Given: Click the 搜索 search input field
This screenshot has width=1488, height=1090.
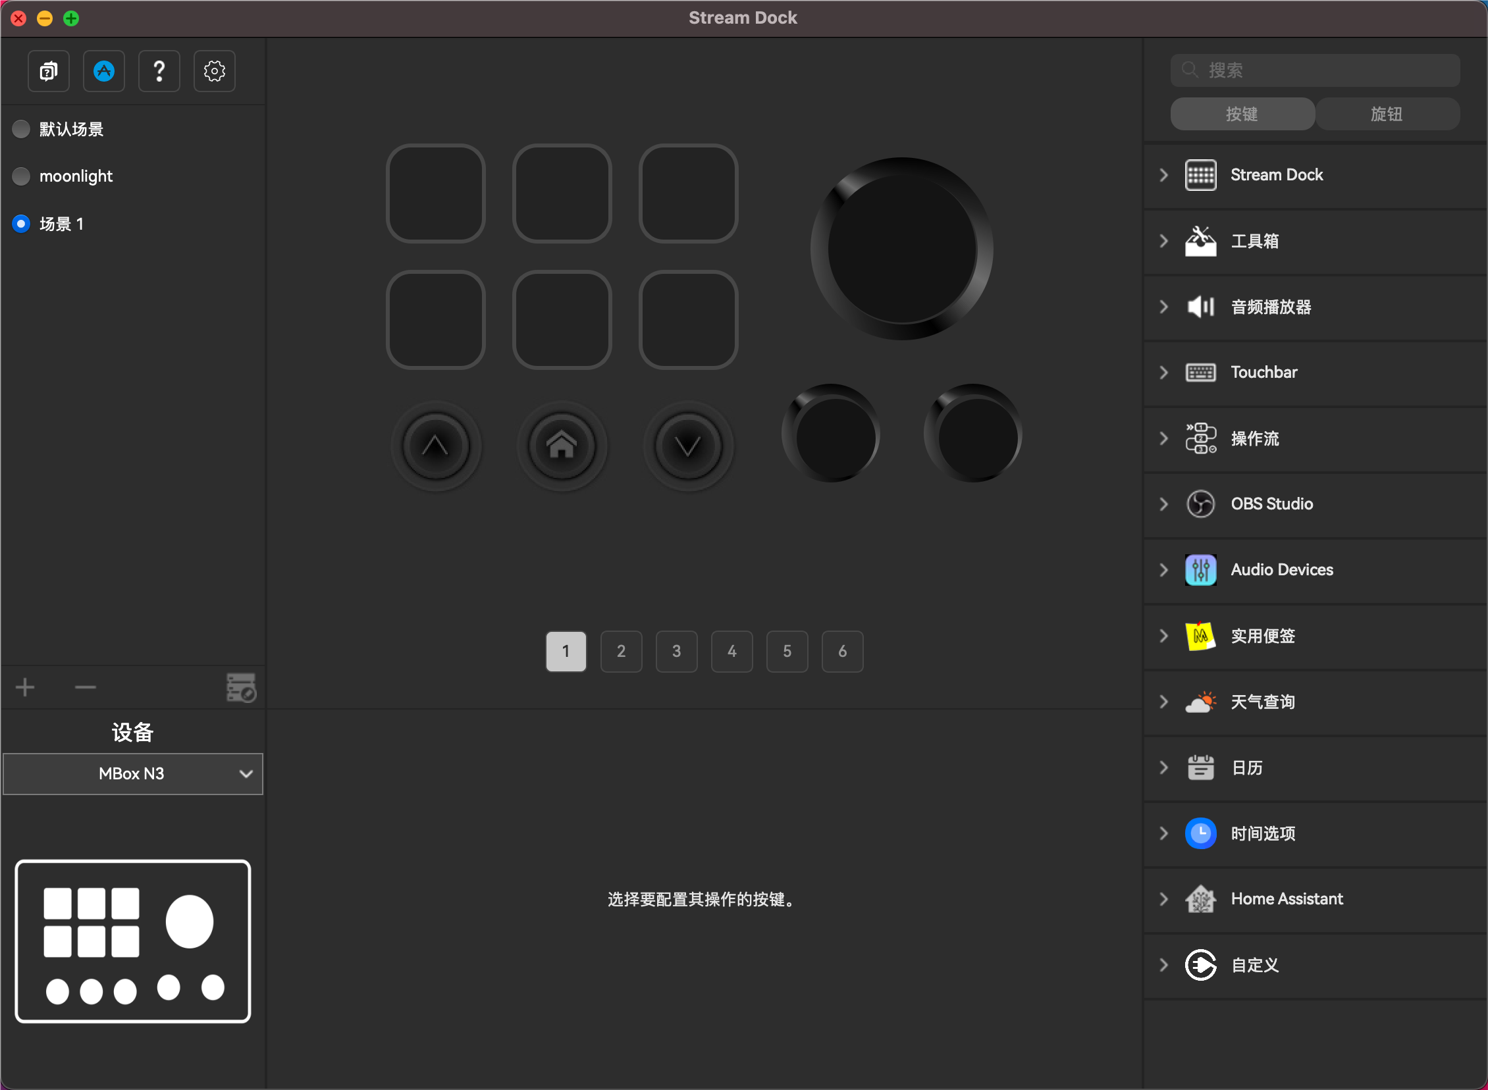Looking at the screenshot, I should (1315, 70).
